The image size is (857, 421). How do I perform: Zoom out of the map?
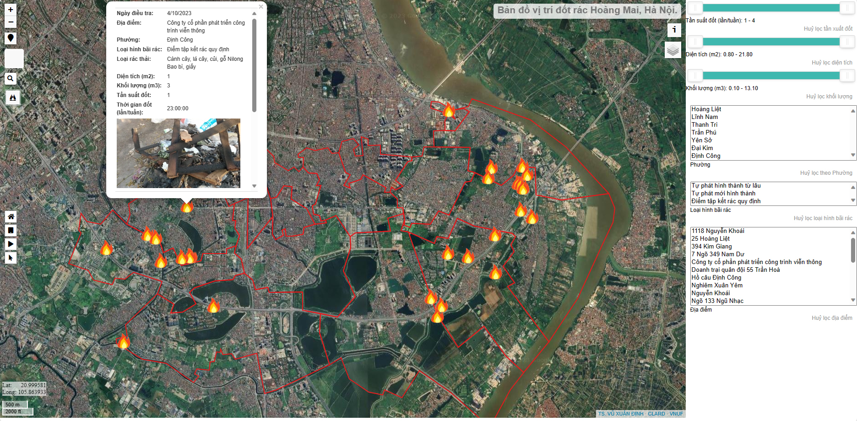point(11,22)
